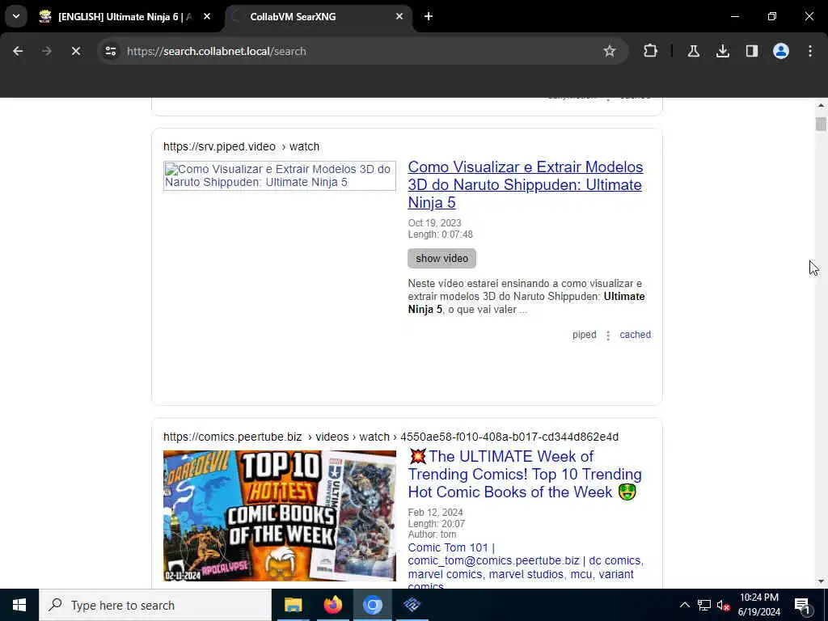Screen dimensions: 828x621
Task: Select the Feb 12, 2024 date text
Action: point(435,512)
